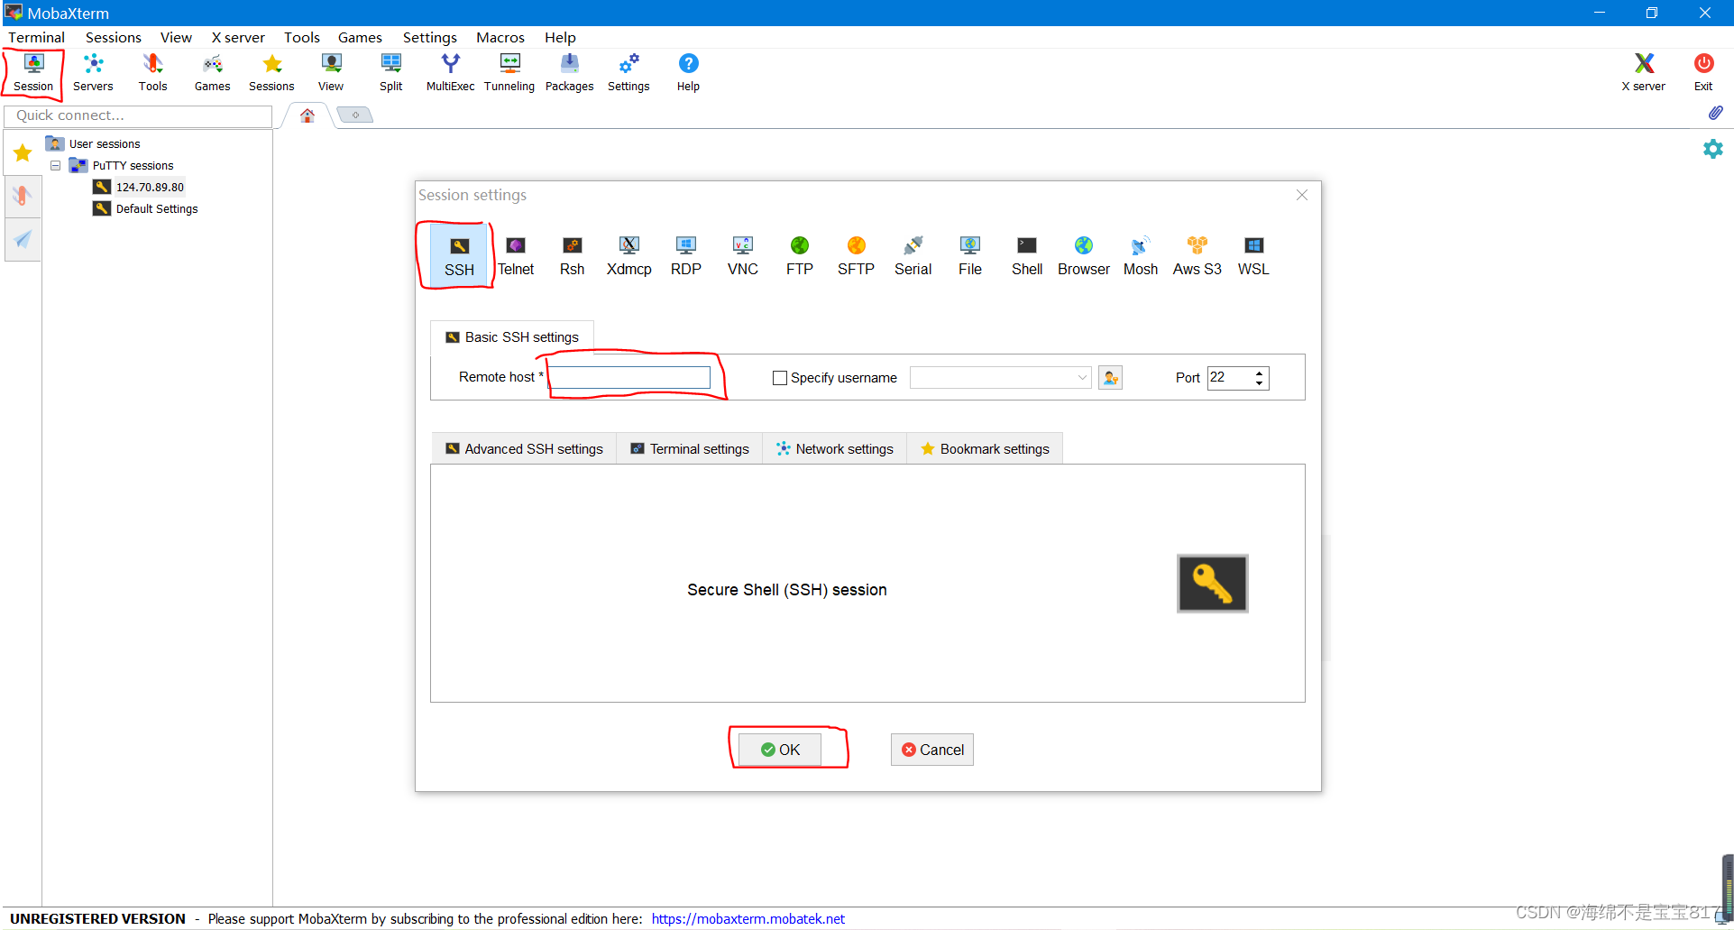Click the View toolbar icon
This screenshot has width=1734, height=930.
(331, 72)
